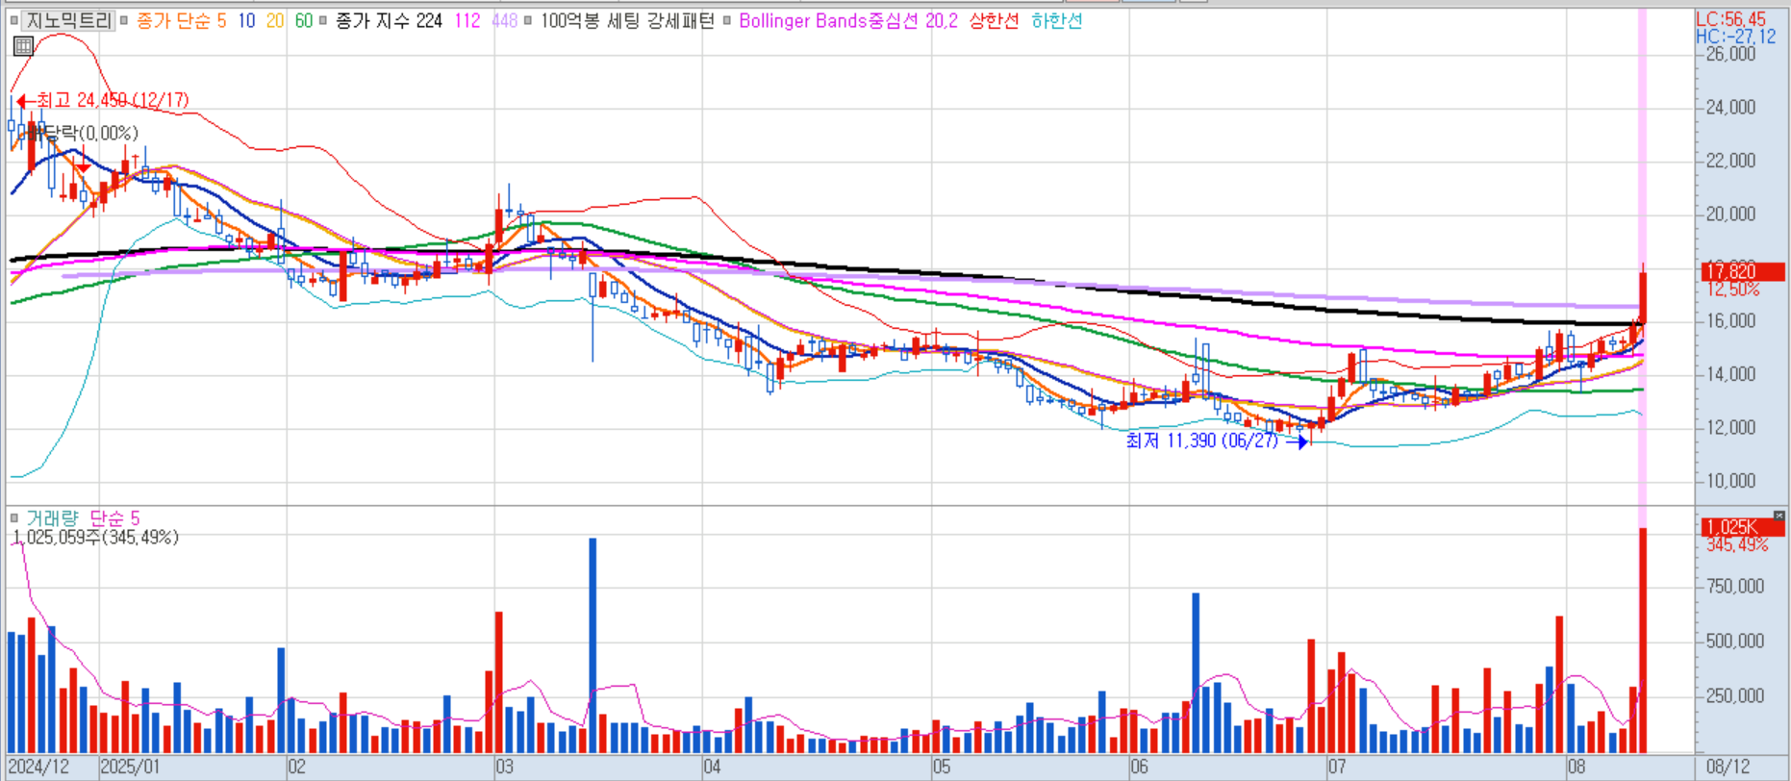
Task: Click the 05 month axis label
Action: click(941, 767)
